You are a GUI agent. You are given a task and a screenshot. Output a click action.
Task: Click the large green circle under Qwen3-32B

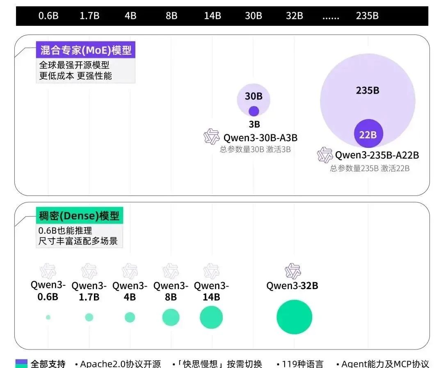(x=295, y=317)
